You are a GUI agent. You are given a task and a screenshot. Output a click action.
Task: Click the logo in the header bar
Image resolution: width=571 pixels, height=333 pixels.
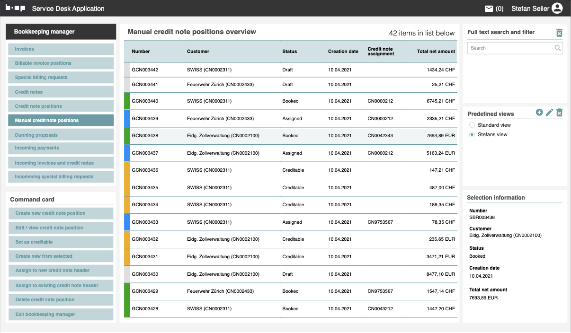[x=15, y=9]
